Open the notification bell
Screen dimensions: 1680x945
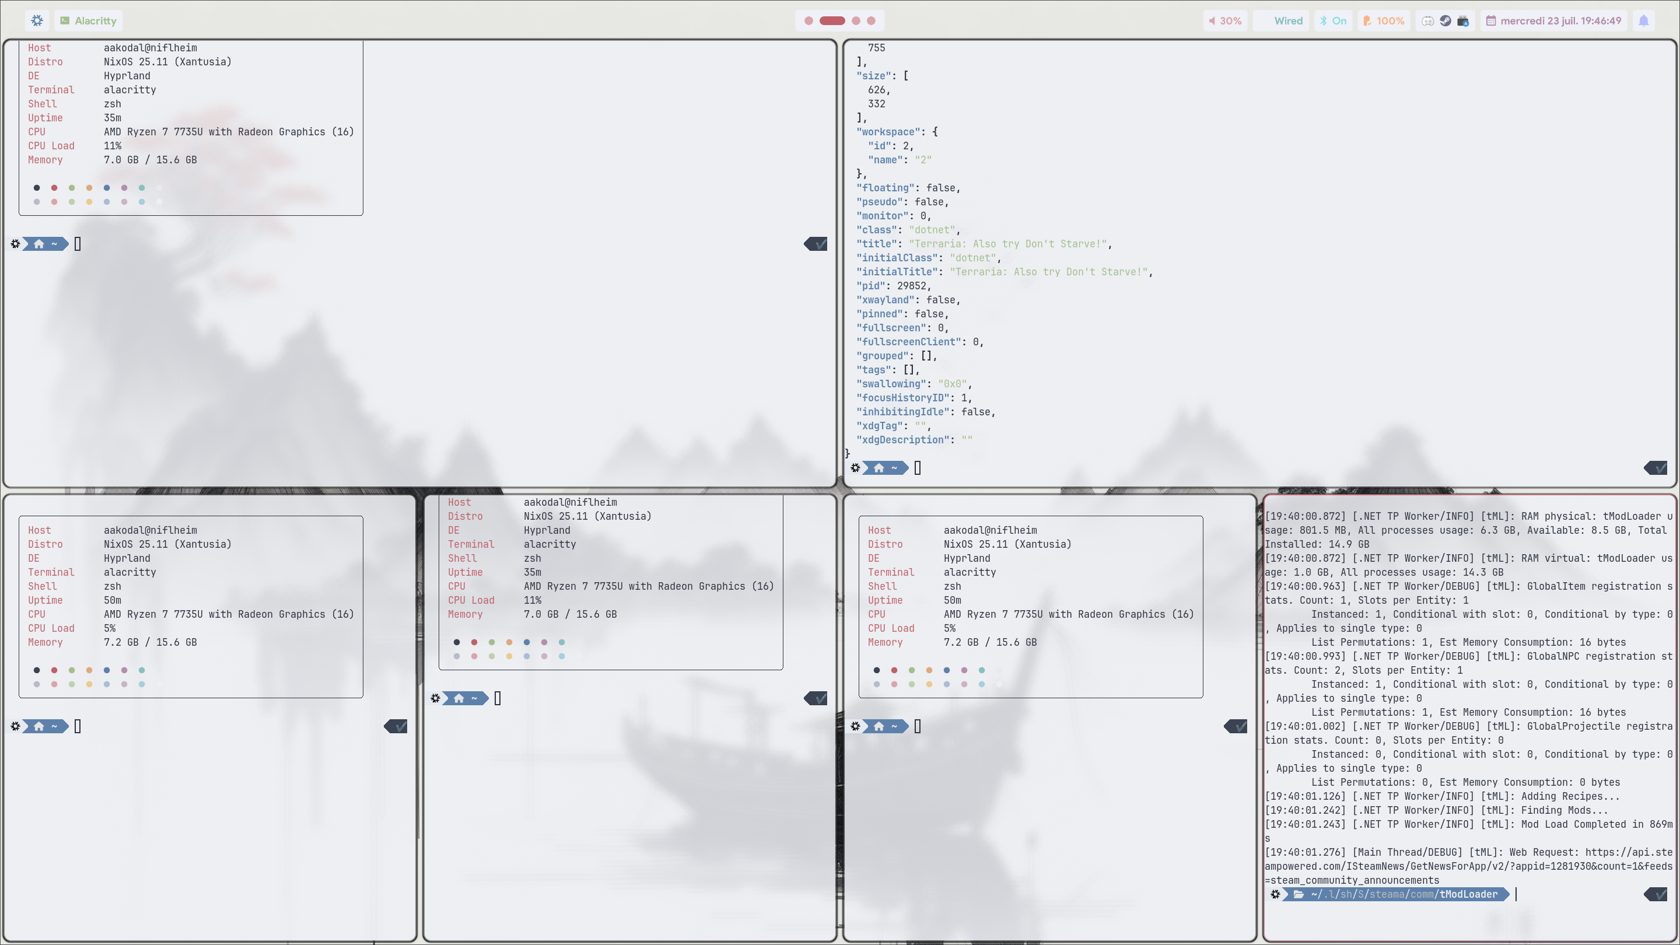(x=1643, y=21)
